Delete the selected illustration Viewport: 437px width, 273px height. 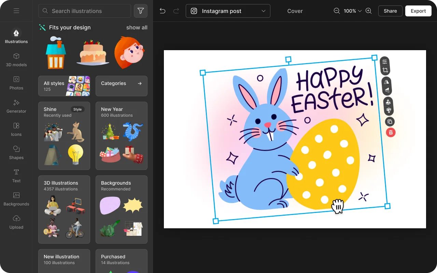[x=391, y=132]
